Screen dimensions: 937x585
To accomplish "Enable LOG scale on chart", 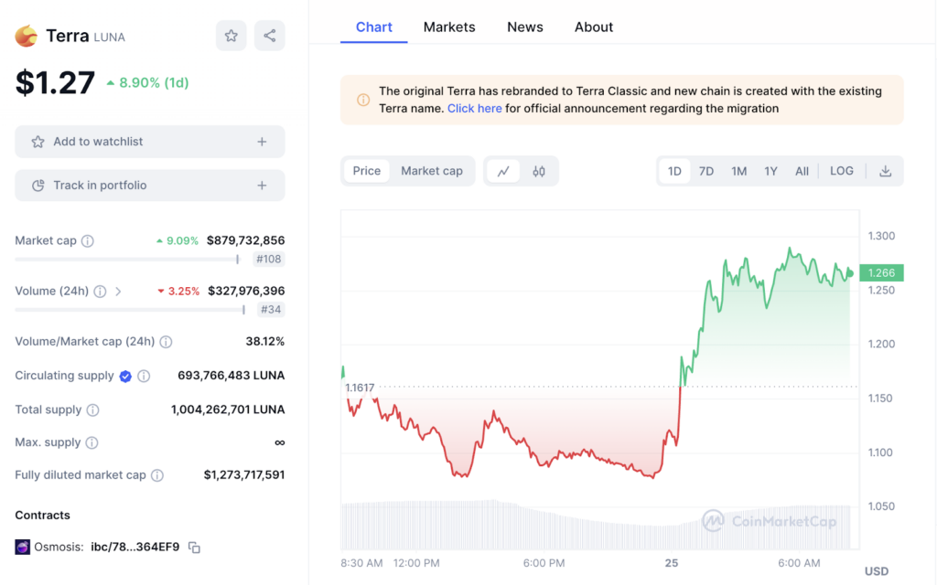I will (x=841, y=171).
